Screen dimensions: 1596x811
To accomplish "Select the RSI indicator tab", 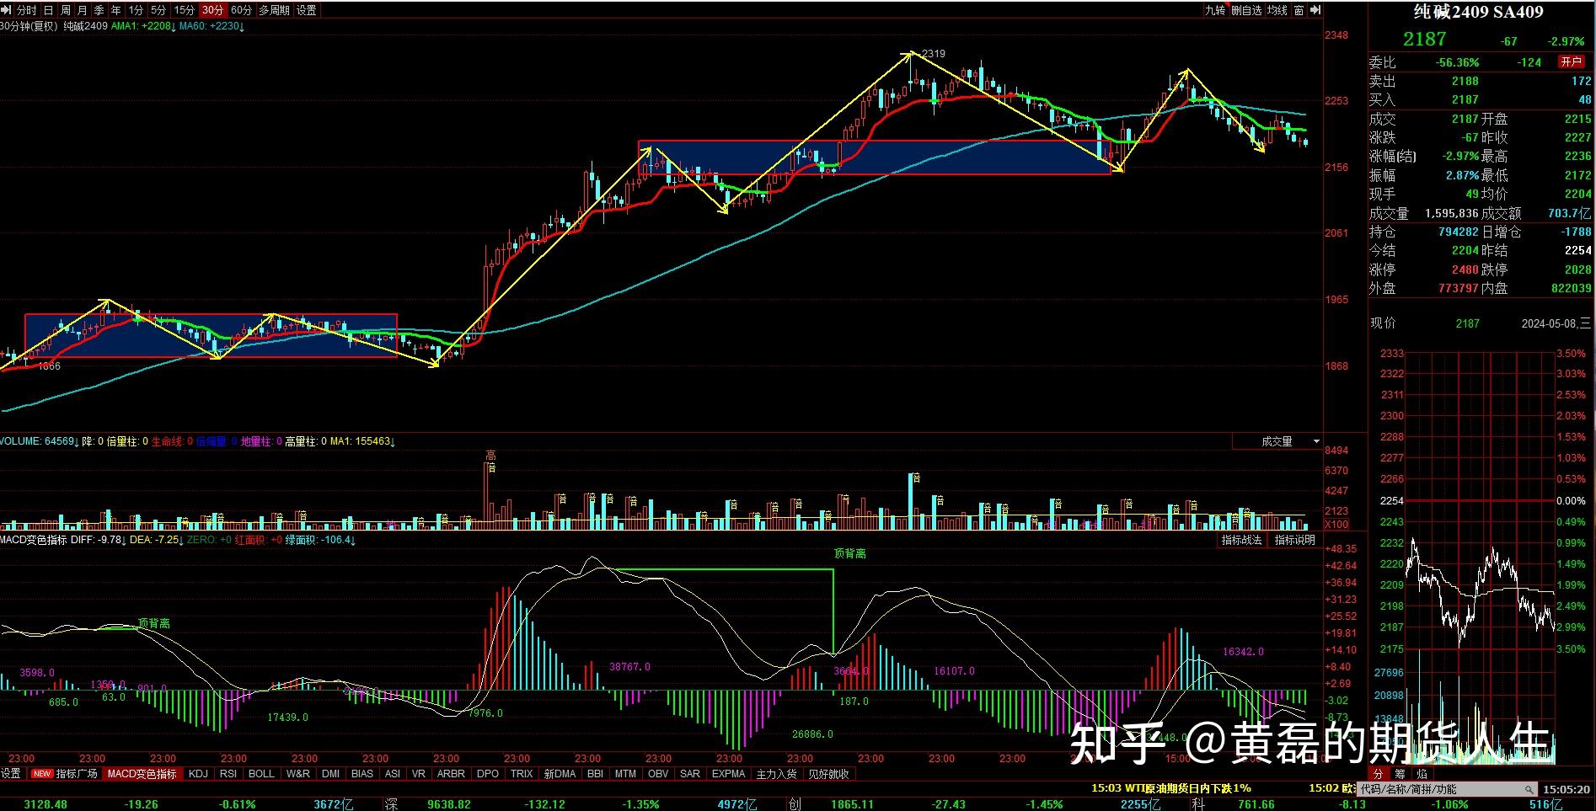I will tap(228, 774).
